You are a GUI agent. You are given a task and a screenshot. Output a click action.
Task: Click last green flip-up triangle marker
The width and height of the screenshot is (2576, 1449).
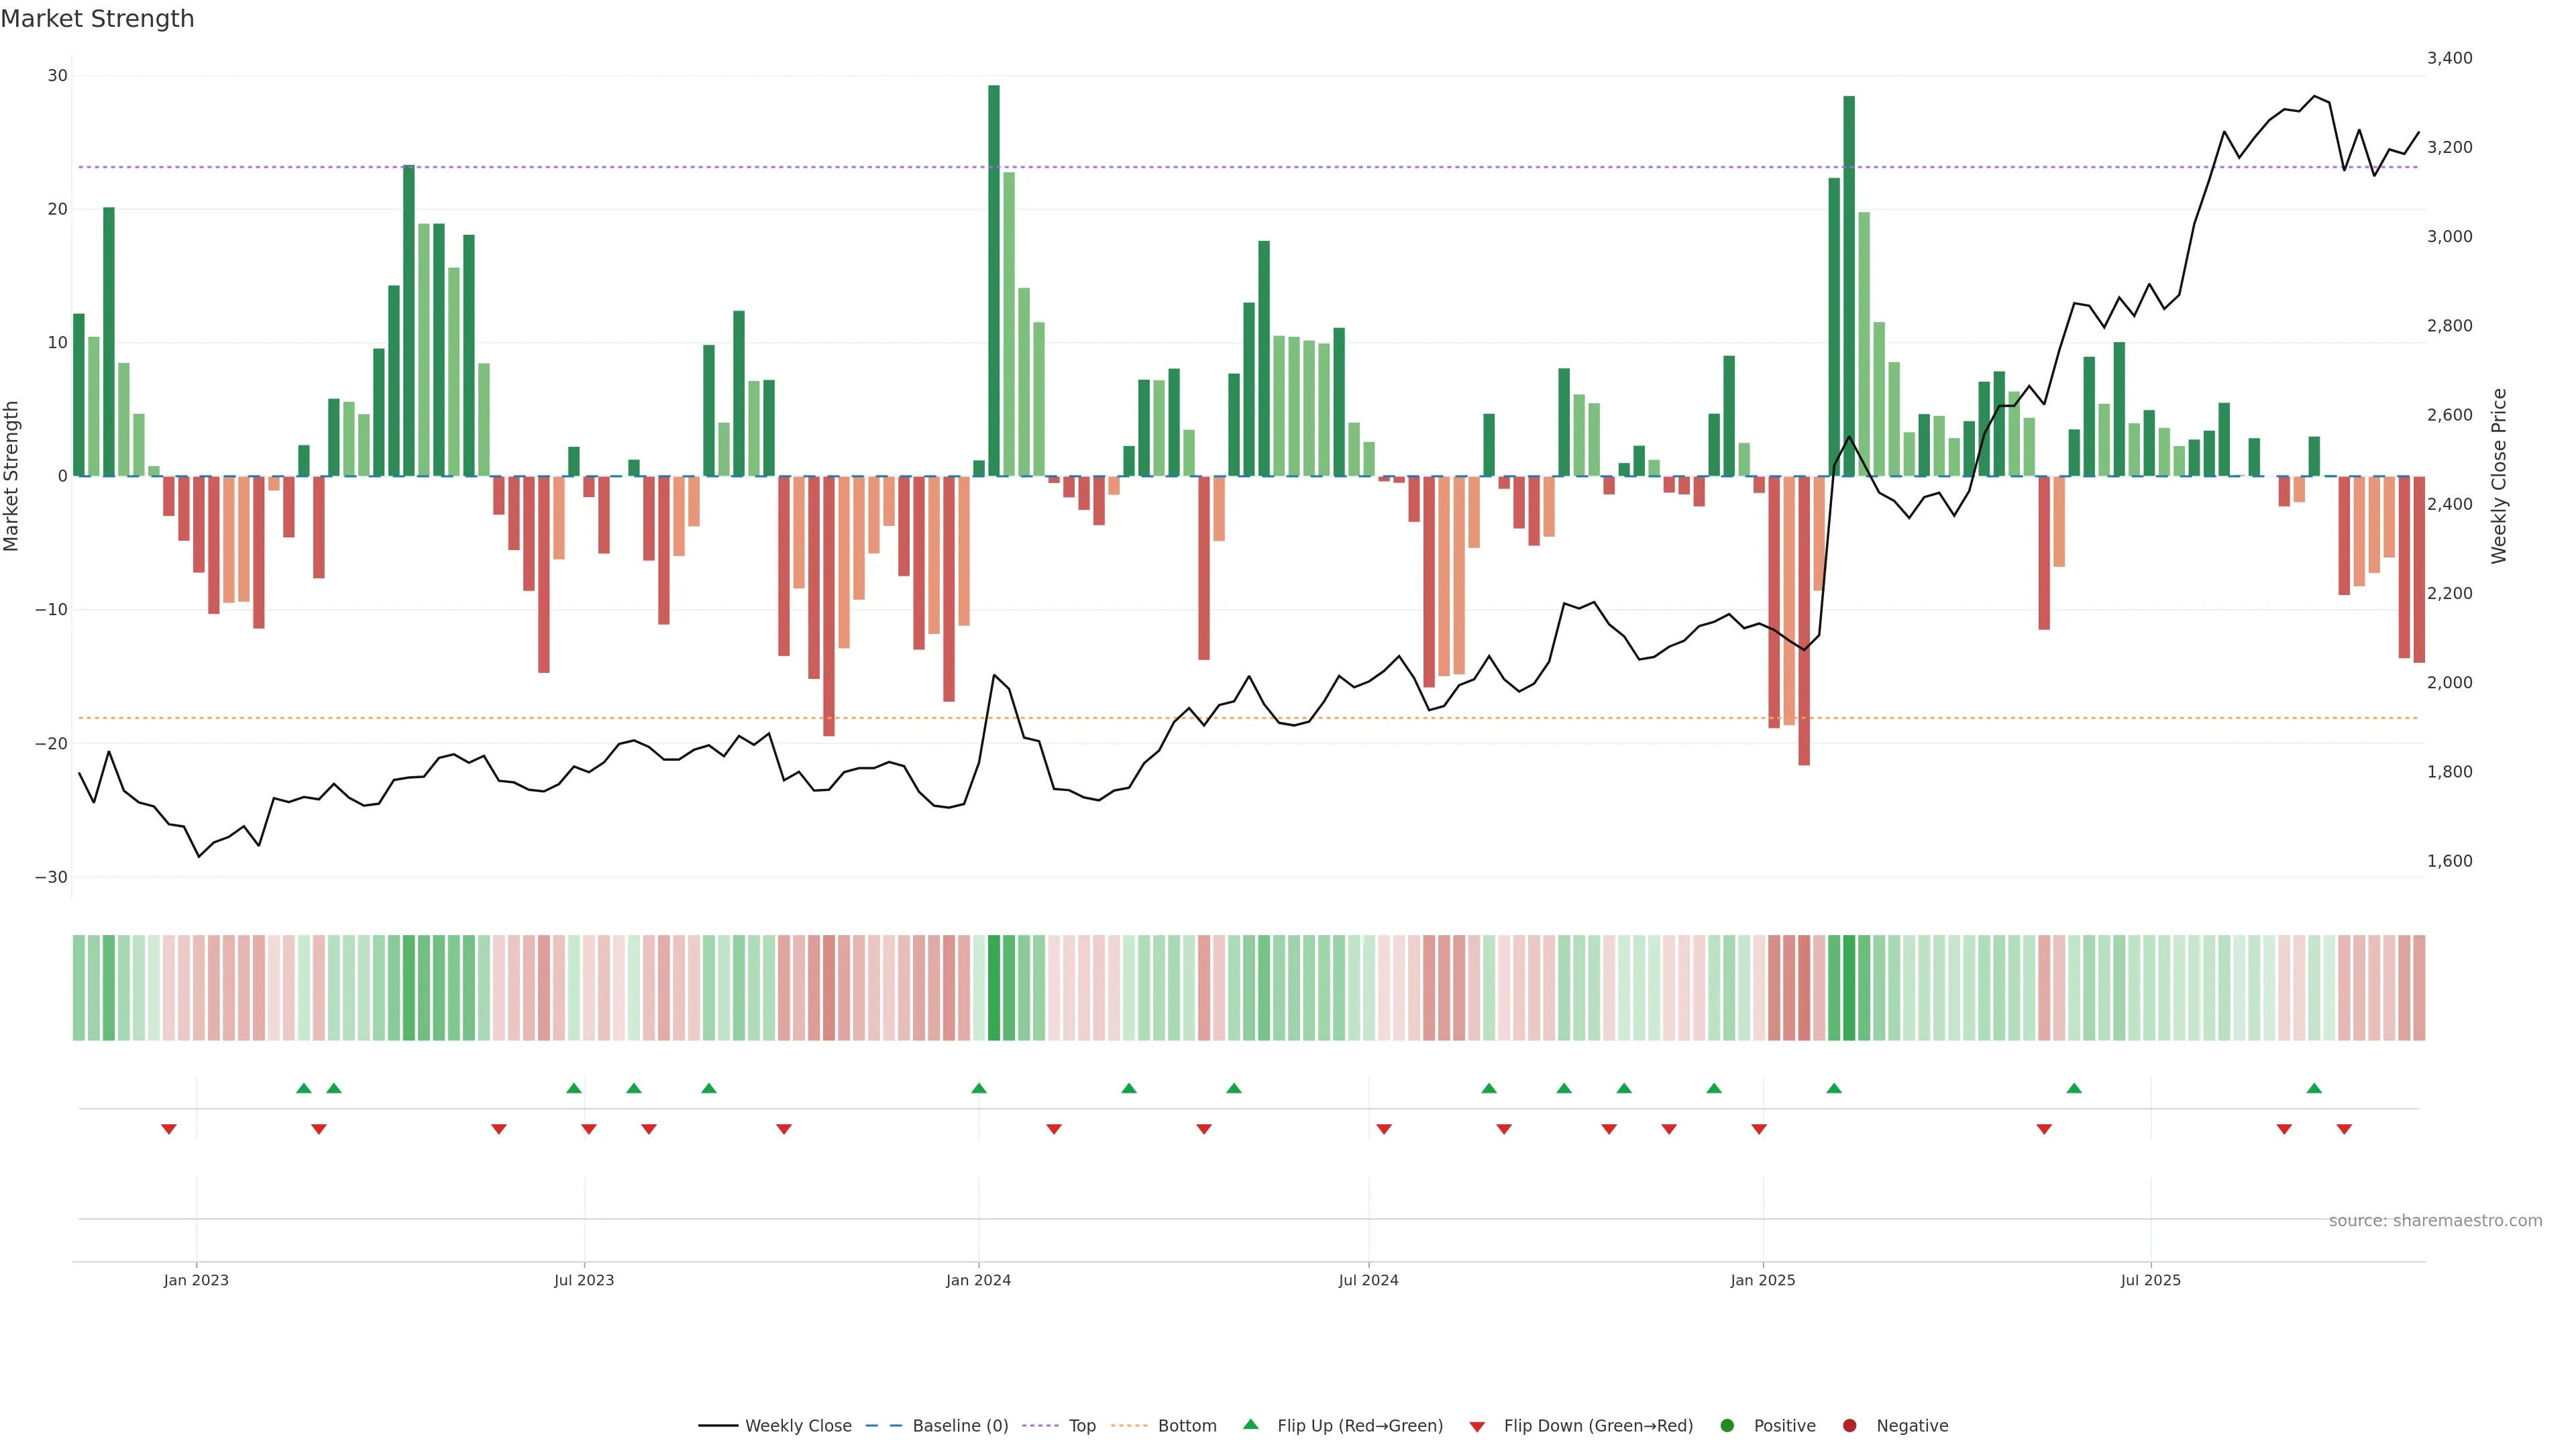[2314, 1088]
